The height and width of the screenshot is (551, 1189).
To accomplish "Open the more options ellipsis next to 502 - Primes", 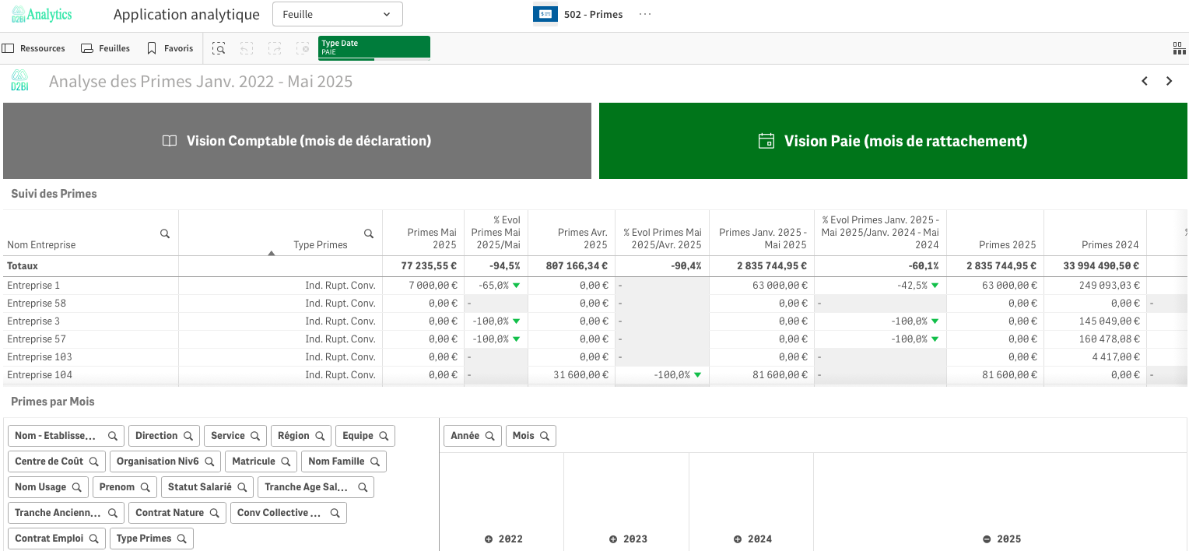I will pos(645,14).
